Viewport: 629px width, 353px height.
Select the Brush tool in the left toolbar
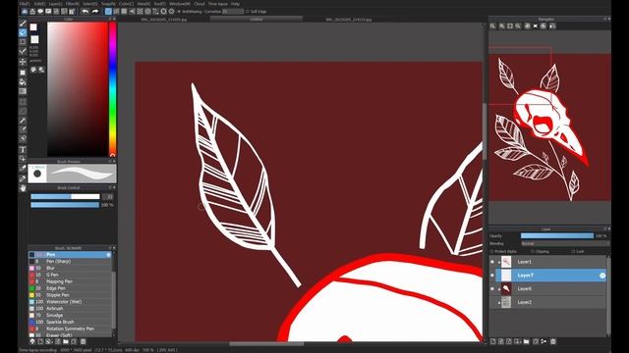(23, 24)
